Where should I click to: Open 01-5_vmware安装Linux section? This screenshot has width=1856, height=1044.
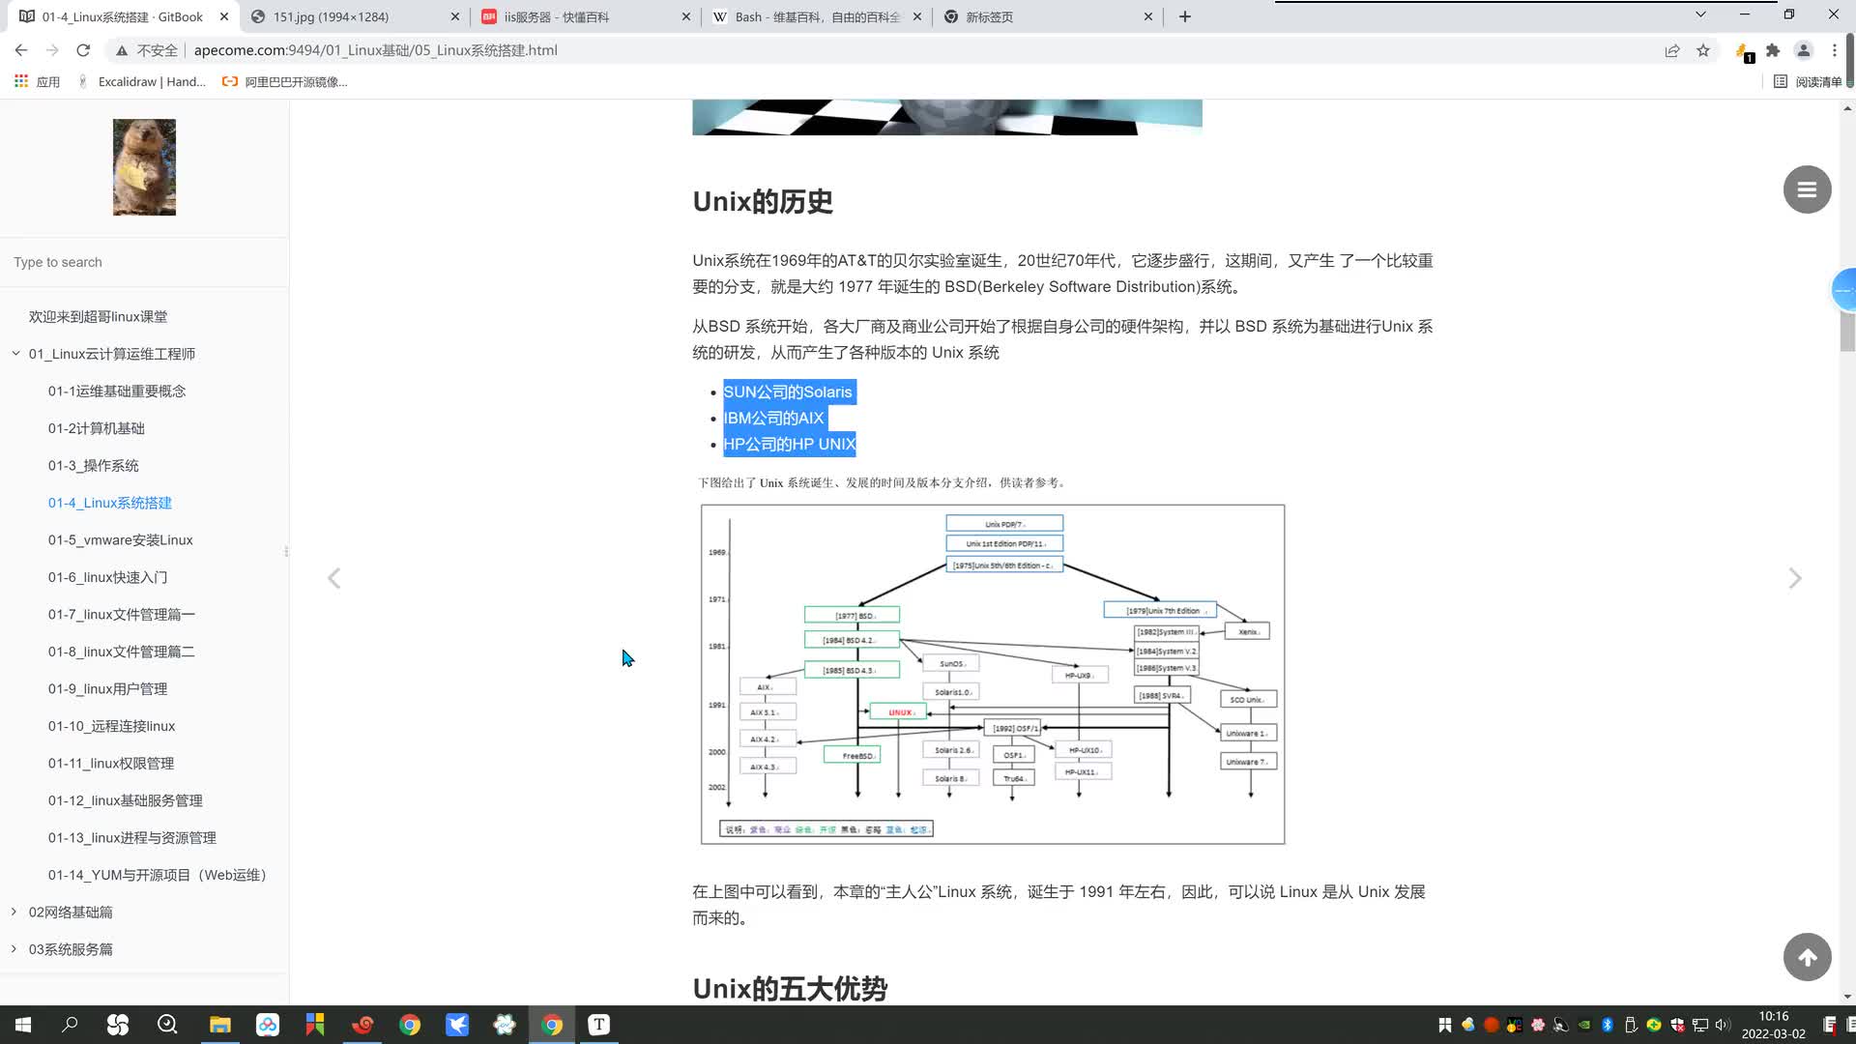pyautogui.click(x=120, y=541)
